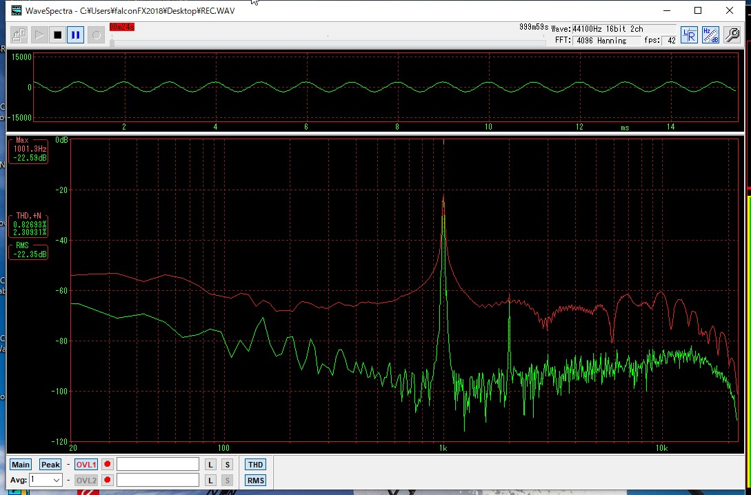Toggle the RMS measurement readout
This screenshot has height=495, width=751.
point(255,481)
